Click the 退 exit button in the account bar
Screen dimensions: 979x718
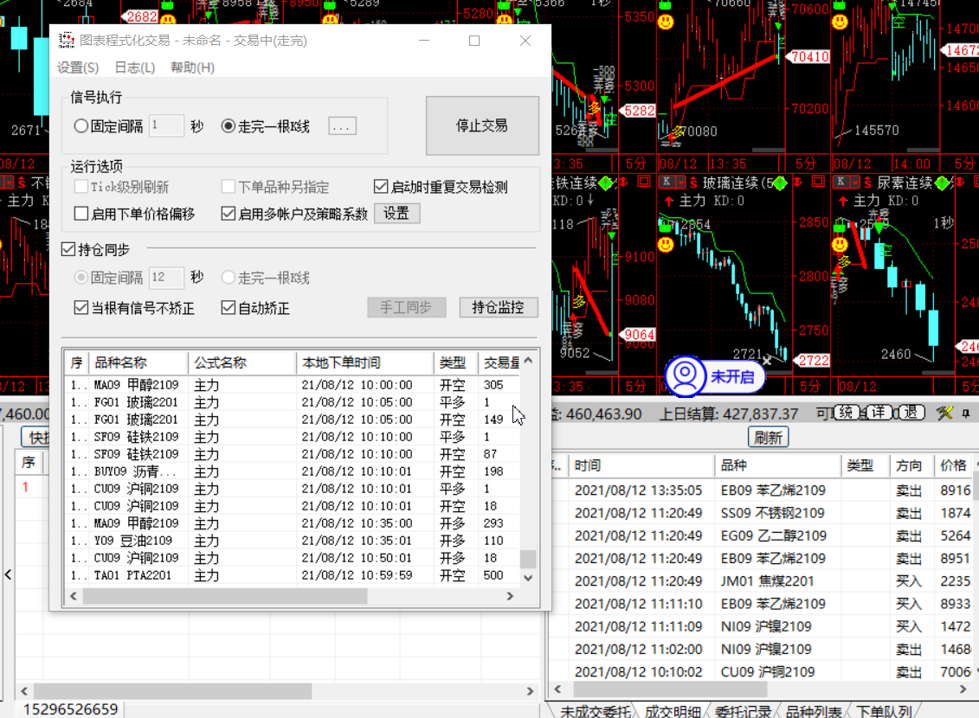click(x=910, y=413)
